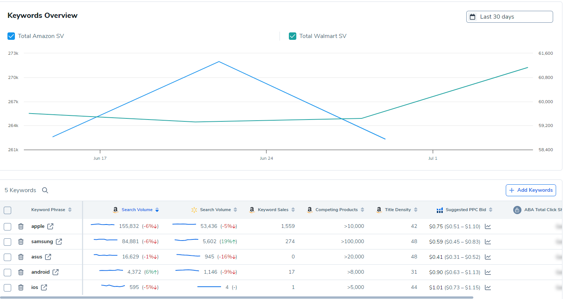Screen dimensions: 571x299
Task: Search keywords with magnifier icon
Action: [45, 190]
